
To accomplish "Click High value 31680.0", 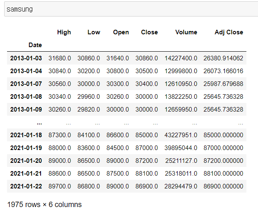I will (x=60, y=58).
